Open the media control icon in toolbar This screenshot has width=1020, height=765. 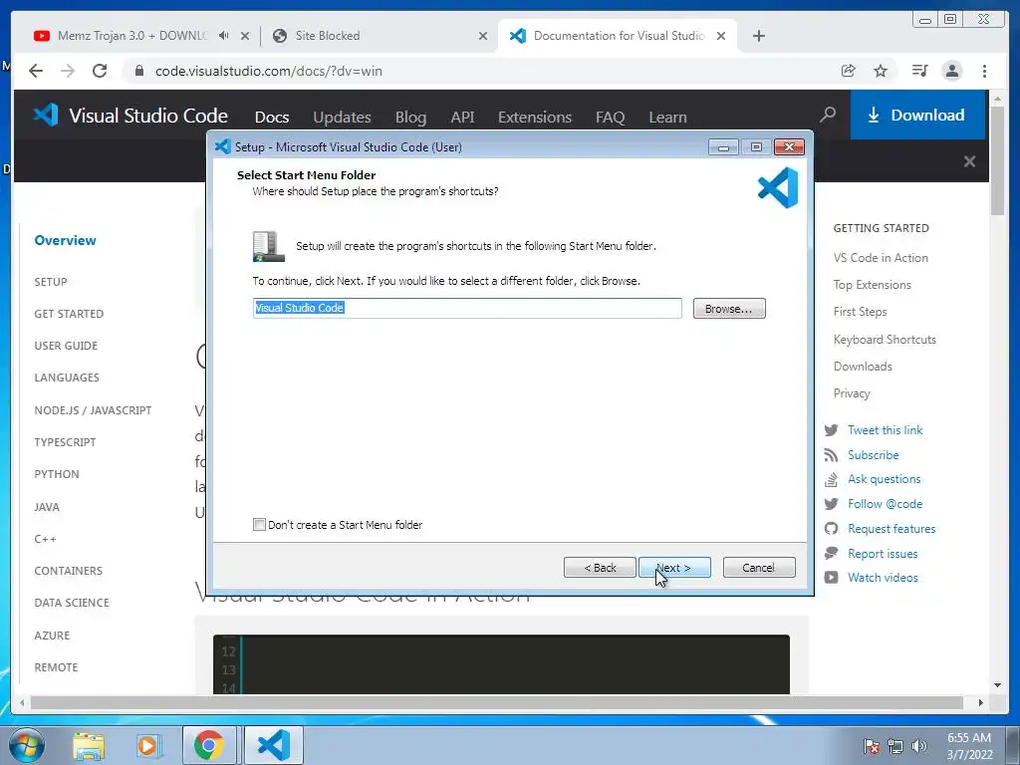coord(919,71)
